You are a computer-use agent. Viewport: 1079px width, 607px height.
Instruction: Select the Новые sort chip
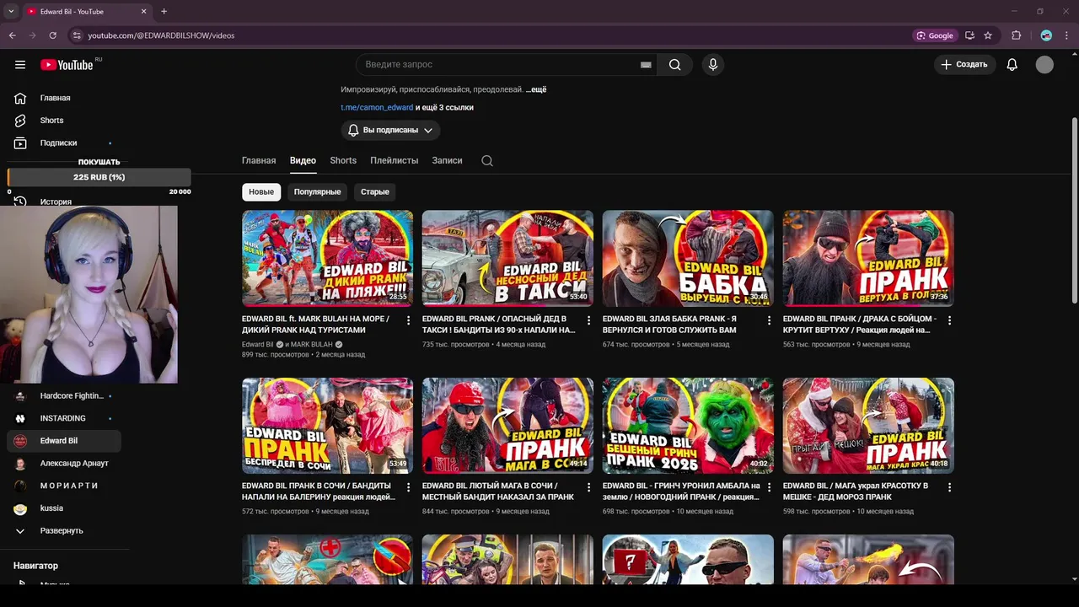[261, 192]
